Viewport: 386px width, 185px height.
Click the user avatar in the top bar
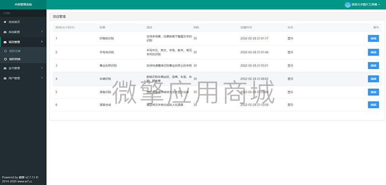[347, 5]
